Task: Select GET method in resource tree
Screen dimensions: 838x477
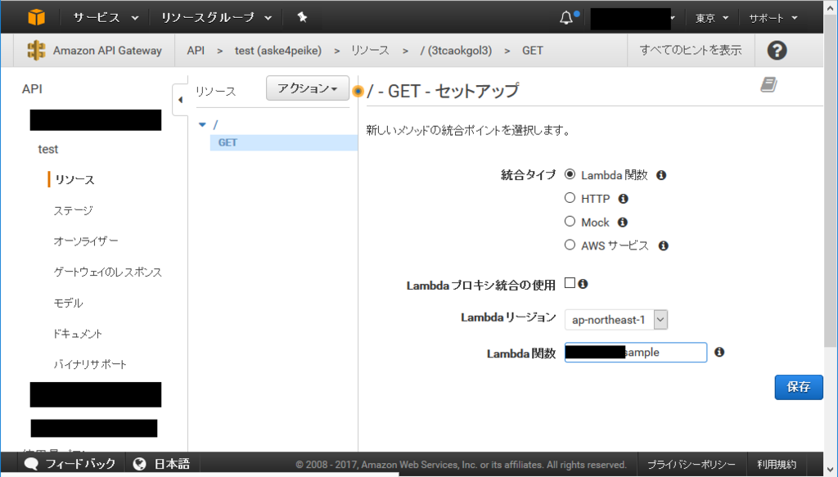Action: [284, 142]
